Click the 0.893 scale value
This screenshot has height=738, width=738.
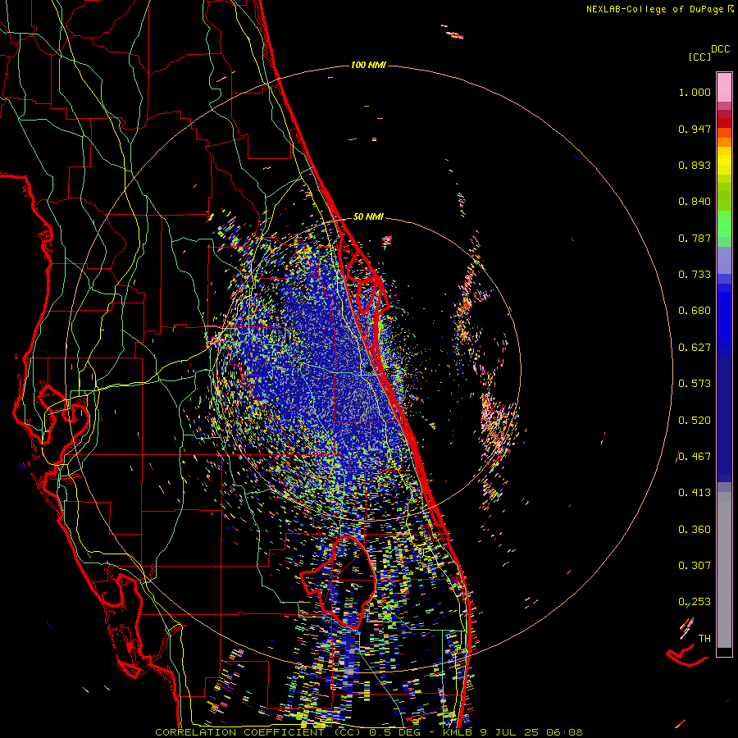coord(695,165)
